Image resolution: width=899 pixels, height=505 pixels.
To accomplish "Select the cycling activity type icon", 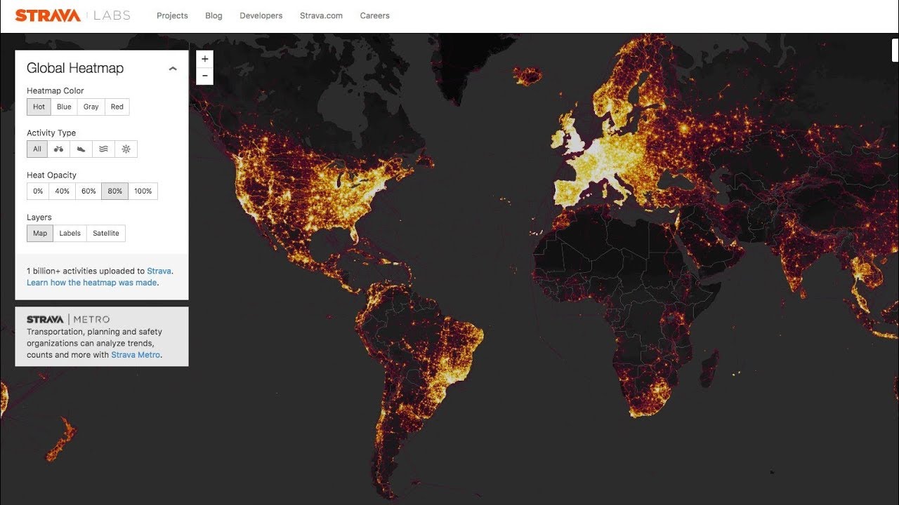I will point(59,149).
